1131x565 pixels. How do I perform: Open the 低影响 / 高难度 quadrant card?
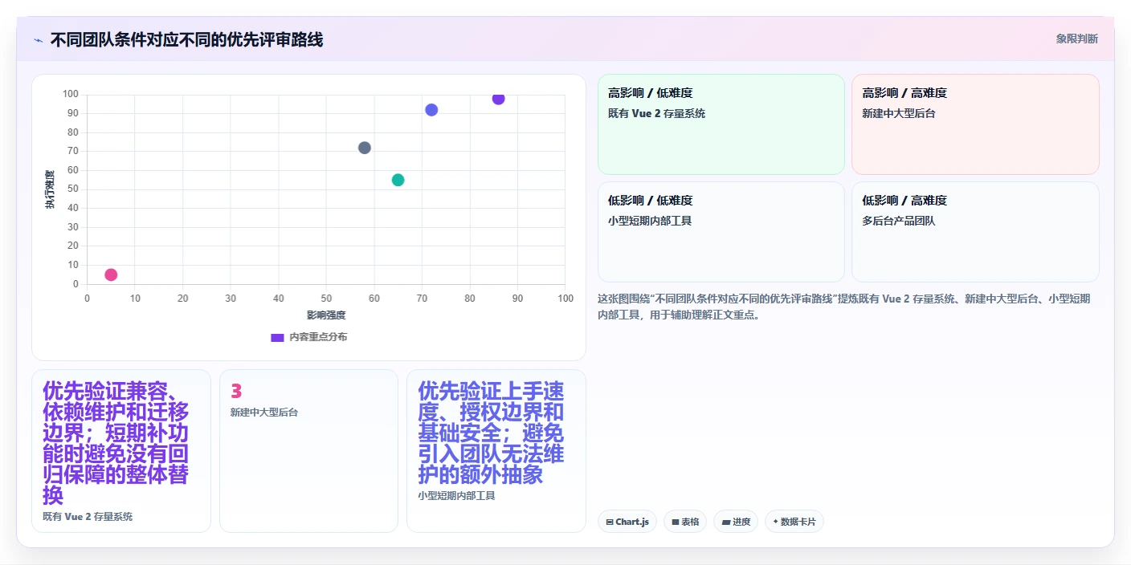pos(975,232)
